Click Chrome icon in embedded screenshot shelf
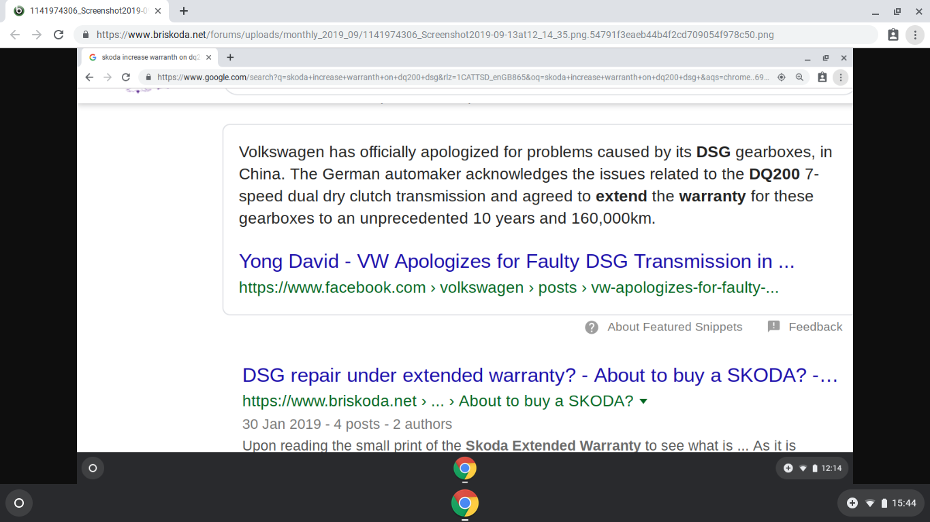Image resolution: width=930 pixels, height=522 pixels. (x=465, y=468)
